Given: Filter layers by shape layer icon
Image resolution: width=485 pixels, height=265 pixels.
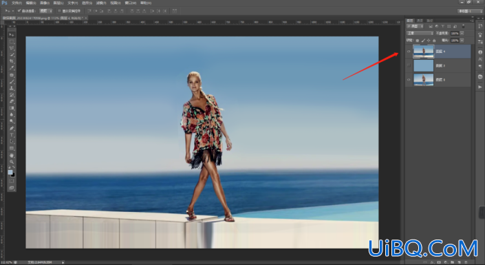Looking at the screenshot, I should (x=449, y=26).
